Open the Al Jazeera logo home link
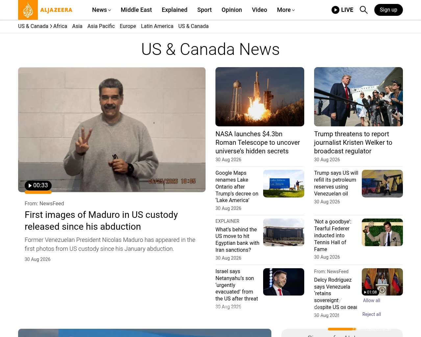The width and height of the screenshot is (421, 337). coord(45,10)
